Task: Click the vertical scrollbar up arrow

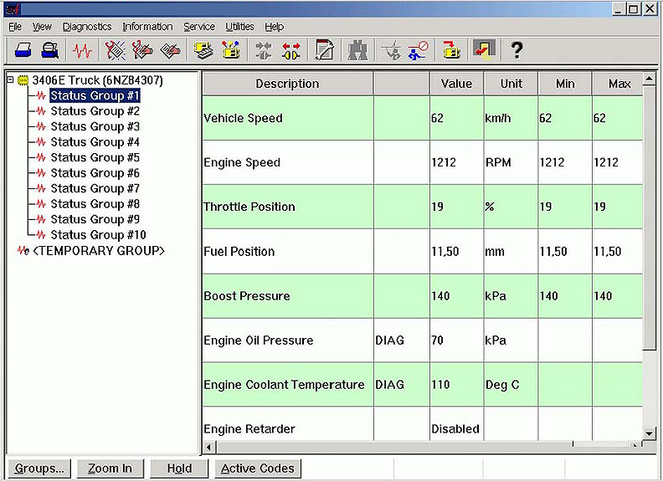Action: coord(649,79)
